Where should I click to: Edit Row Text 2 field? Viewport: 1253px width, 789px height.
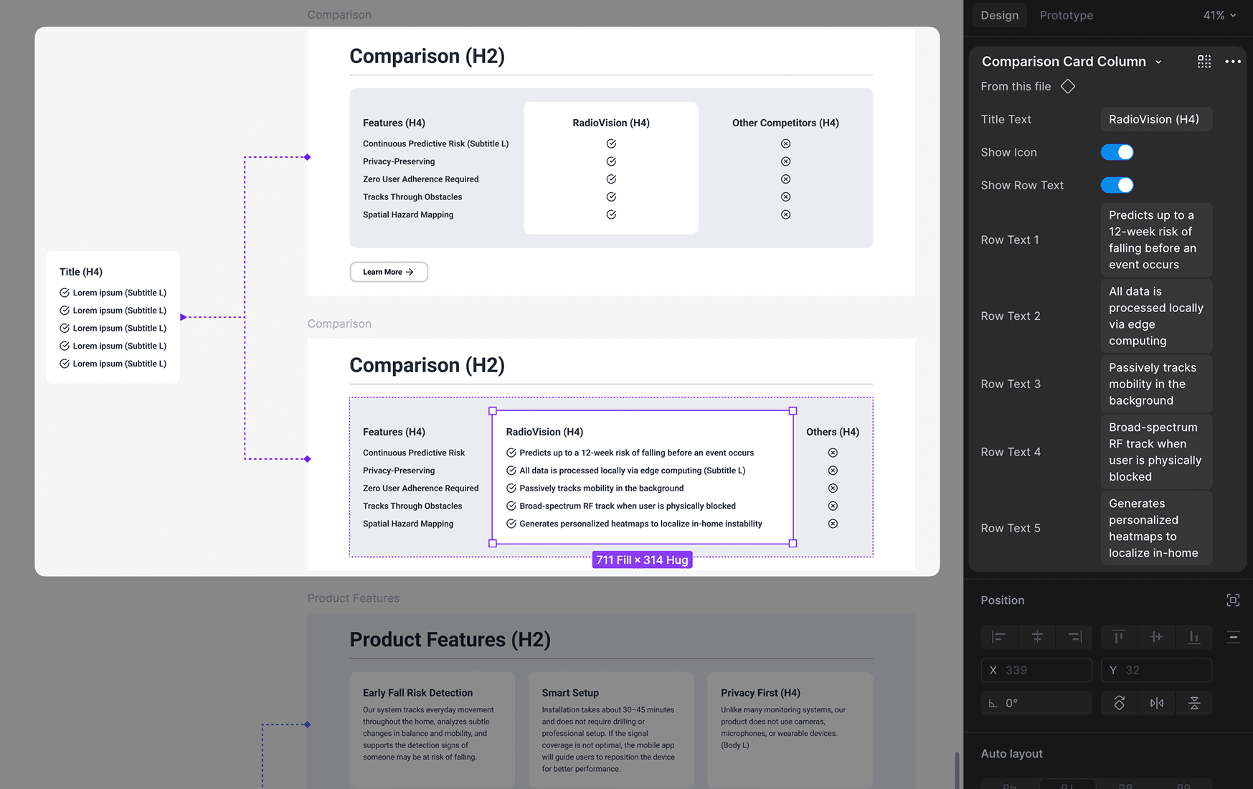pyautogui.click(x=1156, y=316)
